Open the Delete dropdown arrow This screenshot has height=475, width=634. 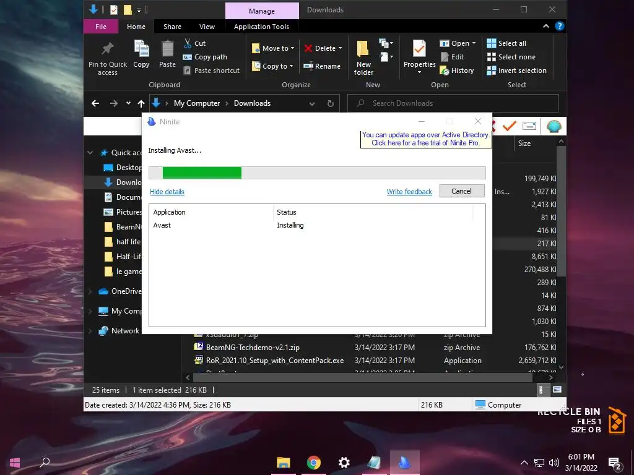[x=340, y=48]
